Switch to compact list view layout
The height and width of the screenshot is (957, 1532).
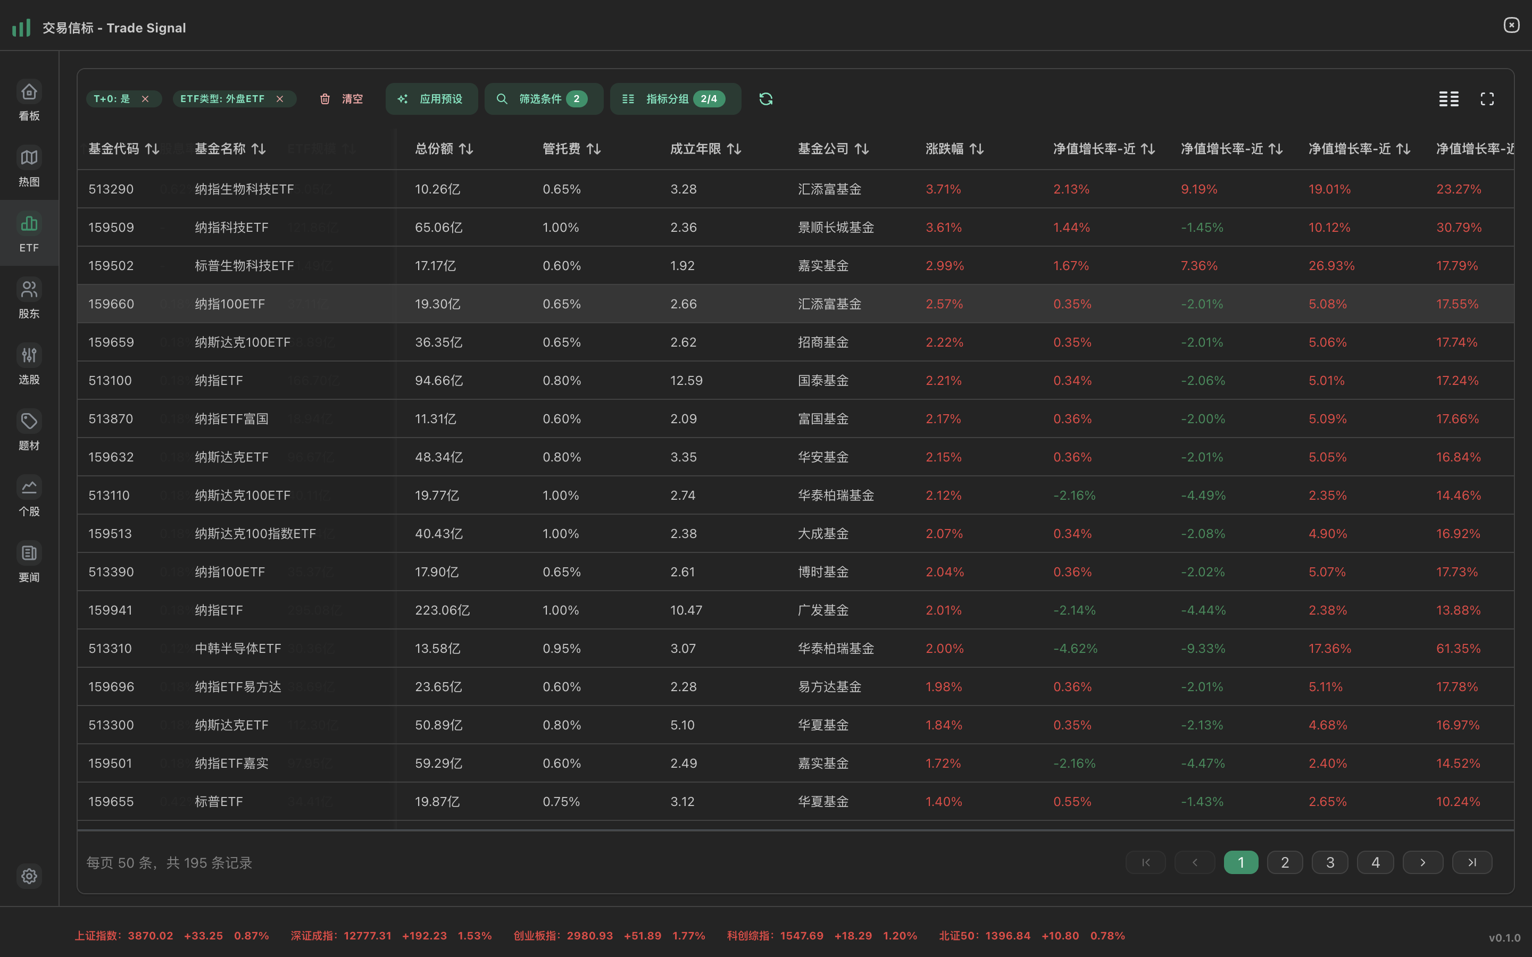1449,99
